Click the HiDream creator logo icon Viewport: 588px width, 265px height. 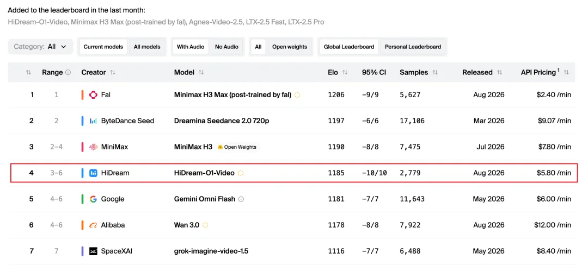click(94, 173)
